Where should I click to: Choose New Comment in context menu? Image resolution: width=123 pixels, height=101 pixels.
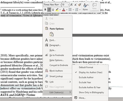[x=57, y=87]
